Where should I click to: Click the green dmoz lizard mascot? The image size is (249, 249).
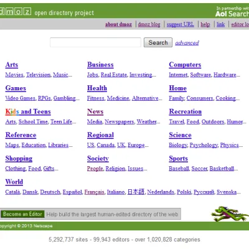click(x=230, y=214)
